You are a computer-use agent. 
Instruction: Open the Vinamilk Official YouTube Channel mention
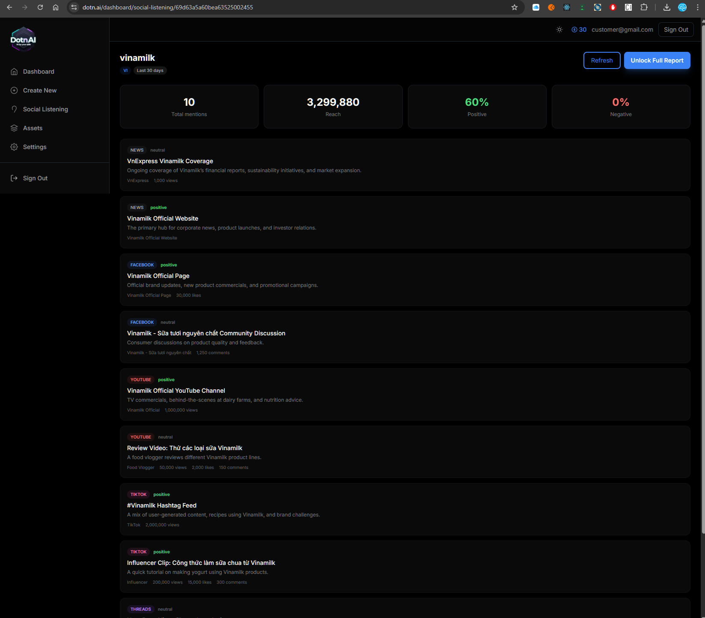coord(405,394)
